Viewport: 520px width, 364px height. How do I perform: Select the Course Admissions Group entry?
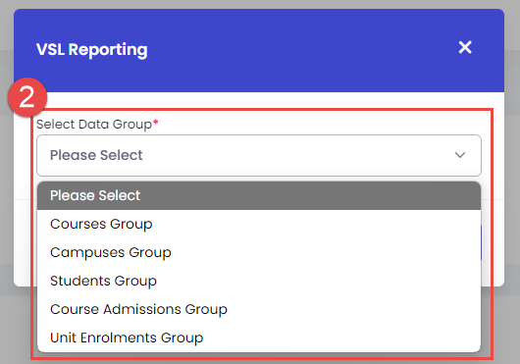coord(259,309)
